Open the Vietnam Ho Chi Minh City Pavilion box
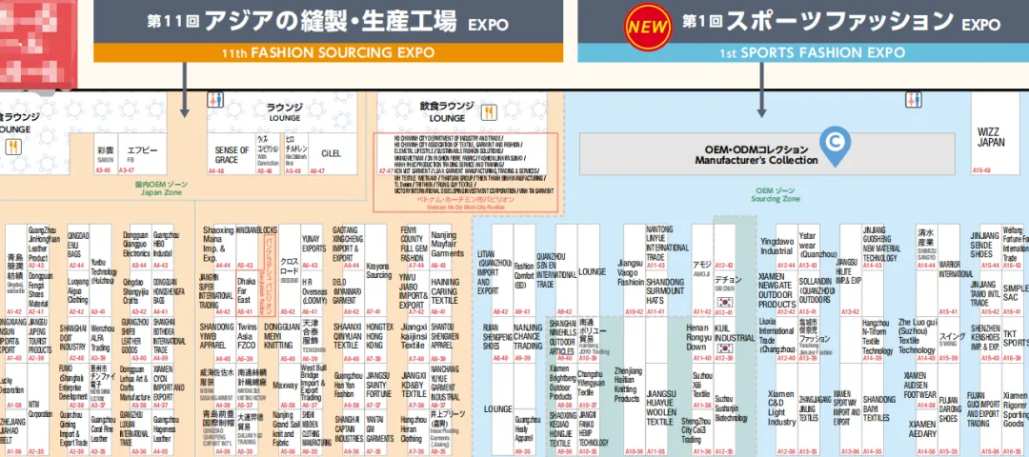 click(x=465, y=173)
